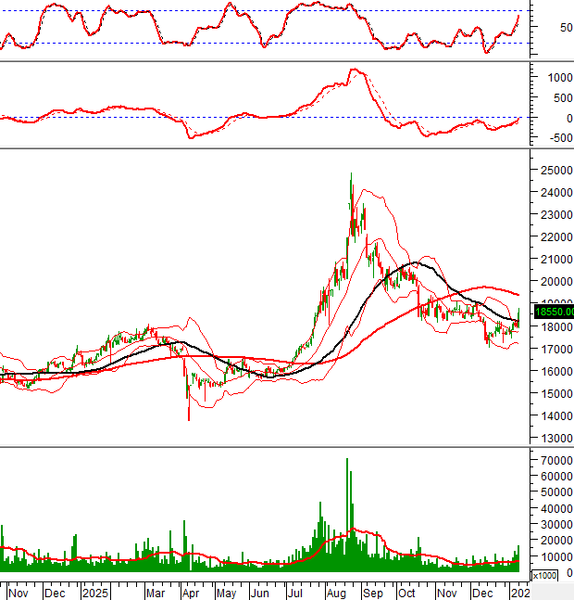The image size is (574, 600).
Task: Click the Oct label on the date axis
Action: [x=406, y=591]
